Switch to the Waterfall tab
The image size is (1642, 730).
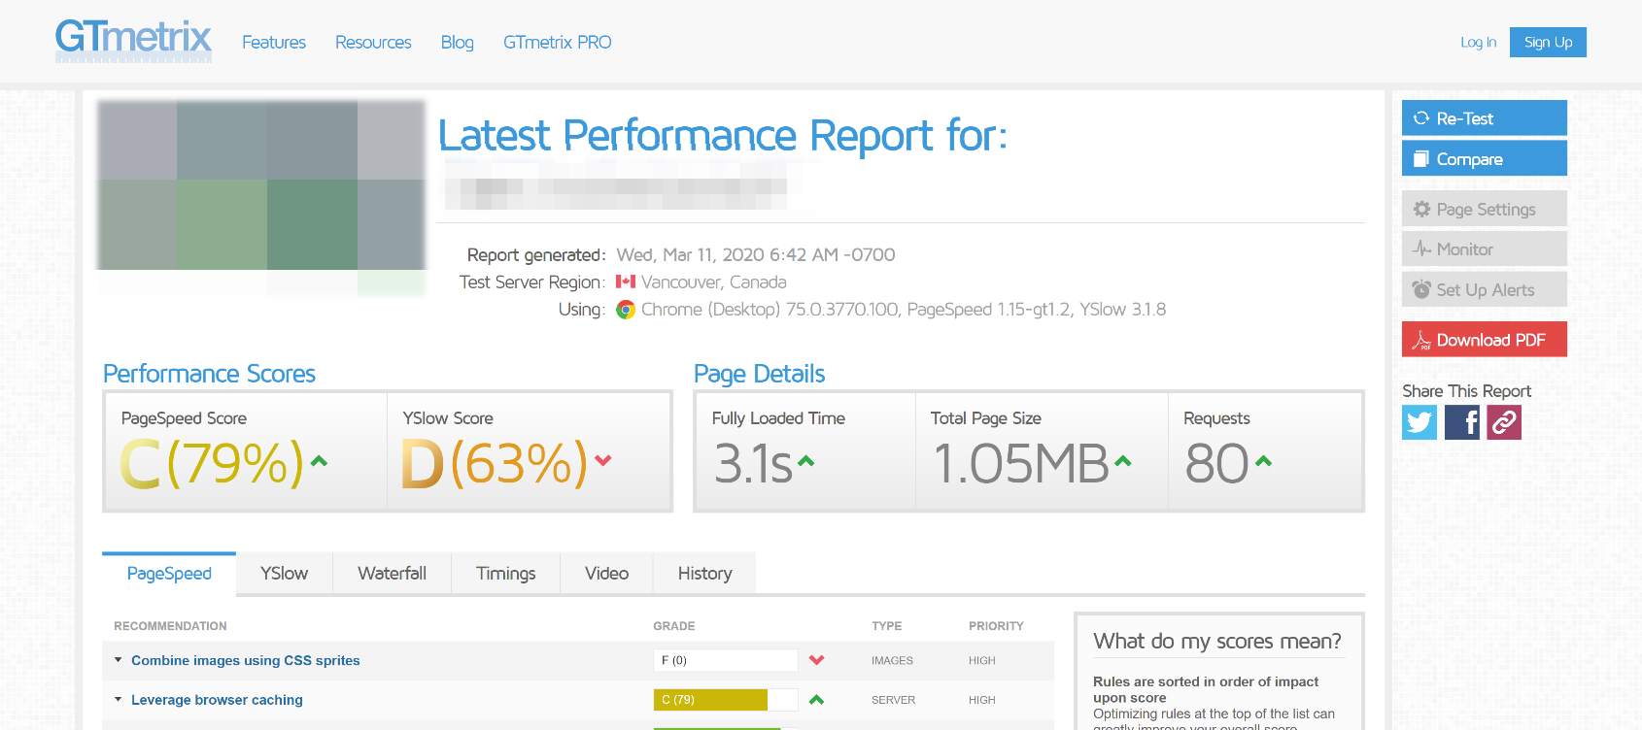click(x=392, y=574)
